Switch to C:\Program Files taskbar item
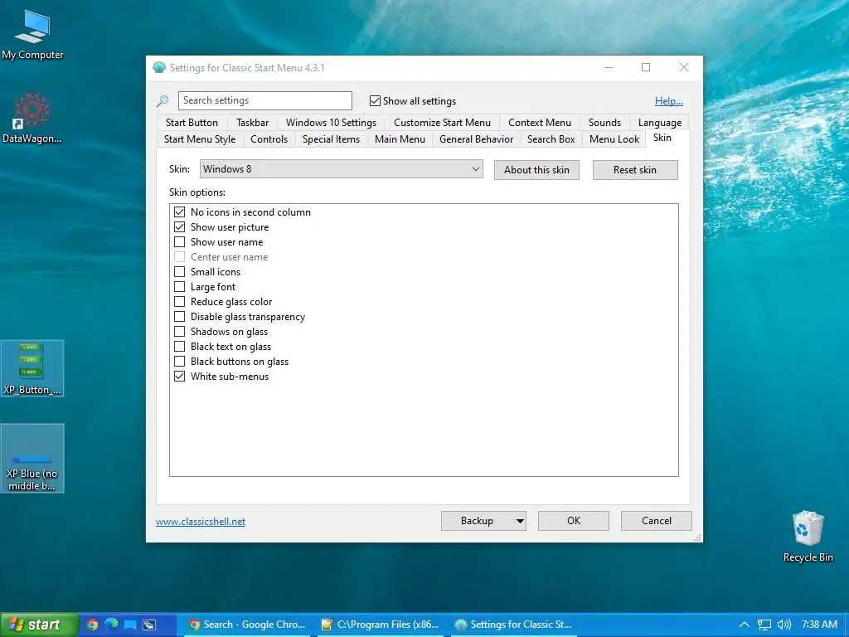The height and width of the screenshot is (637, 849). pos(380,625)
